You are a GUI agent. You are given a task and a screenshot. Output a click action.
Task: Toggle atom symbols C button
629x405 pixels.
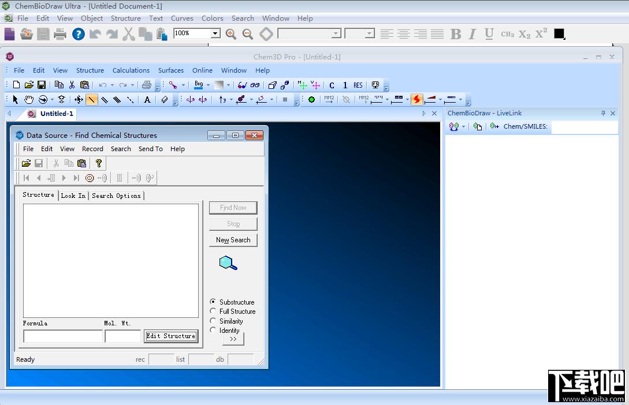[332, 85]
